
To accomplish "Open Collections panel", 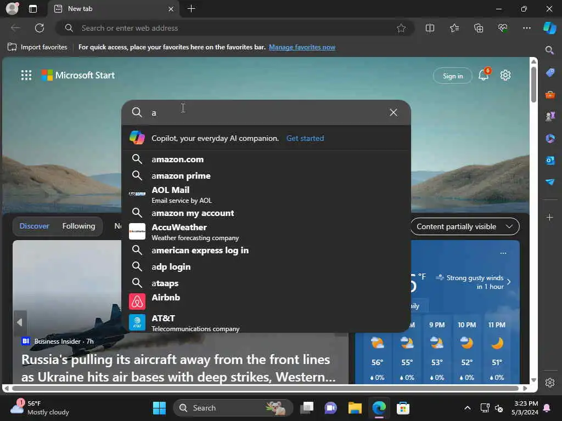I will 479,28.
